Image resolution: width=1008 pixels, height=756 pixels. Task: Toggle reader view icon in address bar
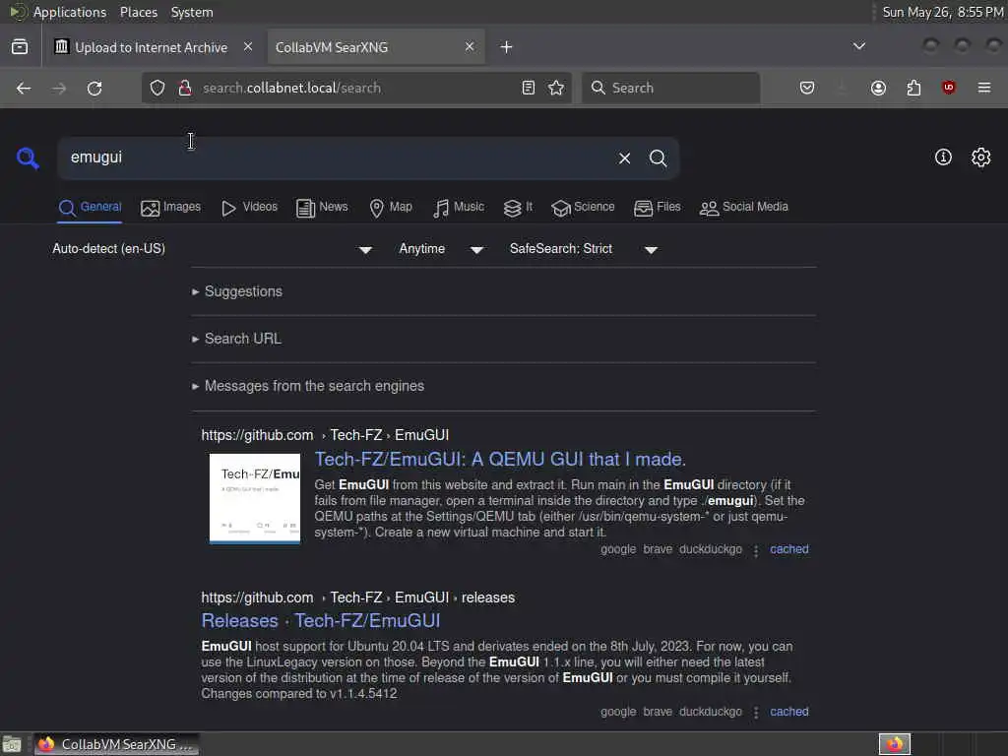coord(529,88)
